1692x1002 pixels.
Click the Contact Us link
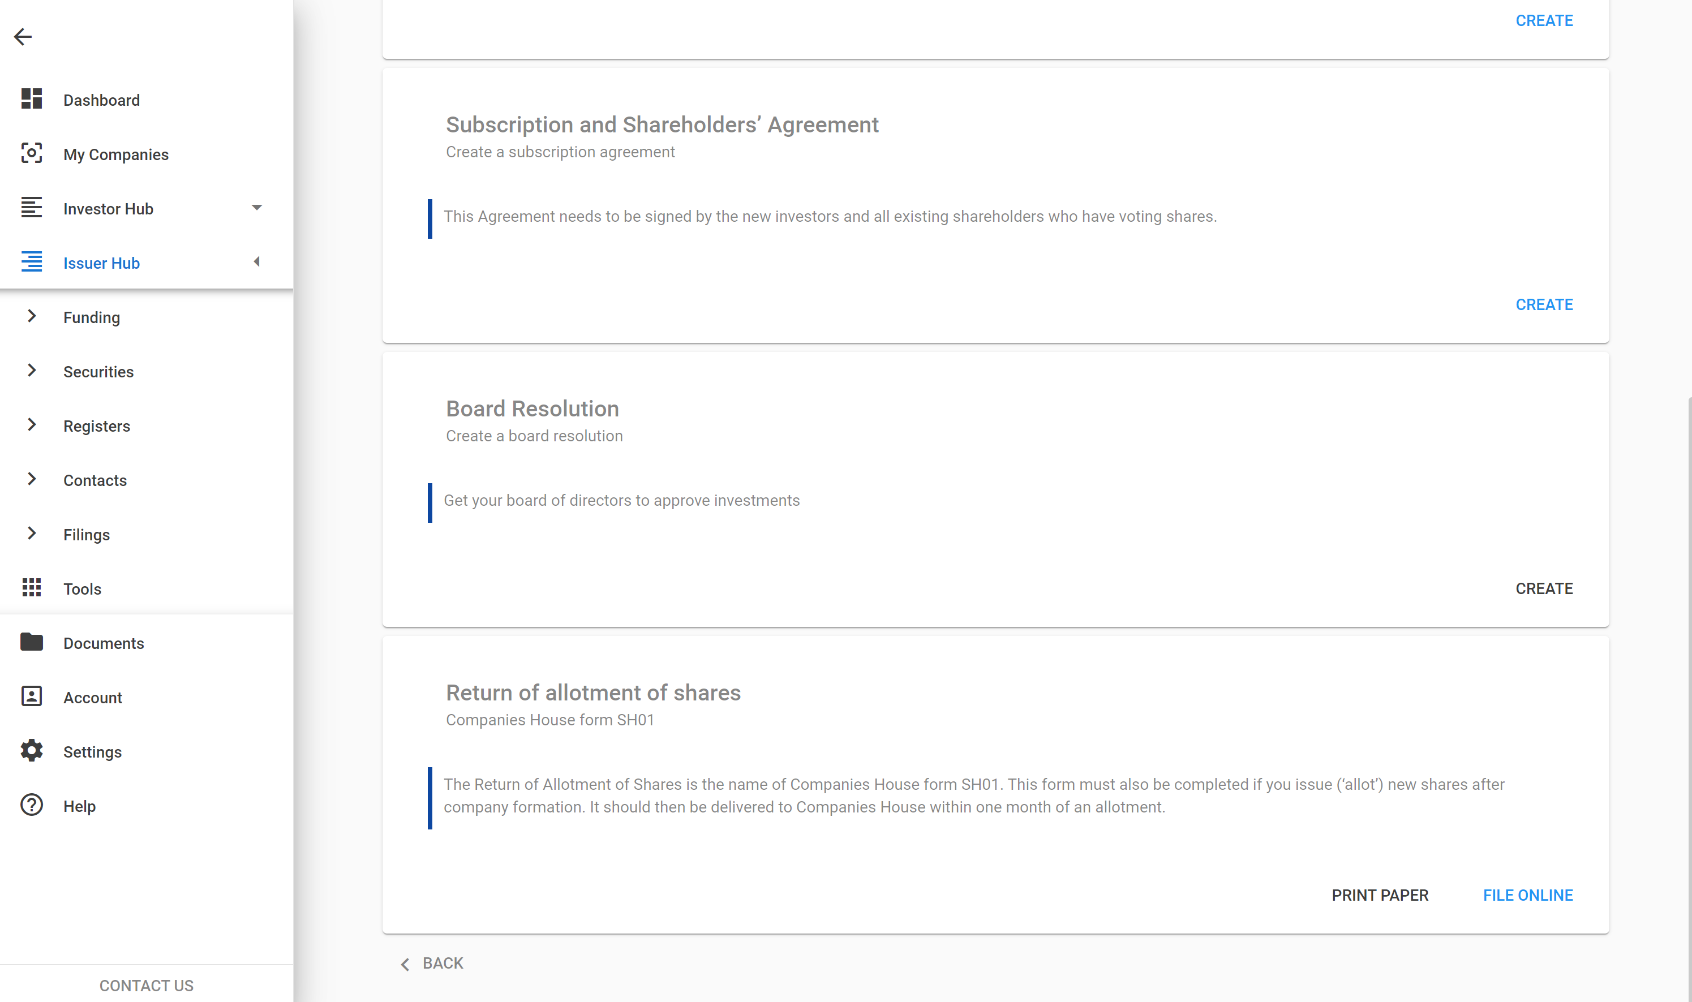click(147, 985)
